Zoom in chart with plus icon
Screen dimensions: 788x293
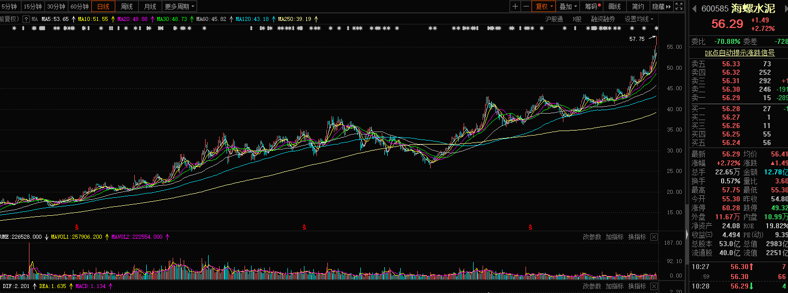click(x=516, y=6)
